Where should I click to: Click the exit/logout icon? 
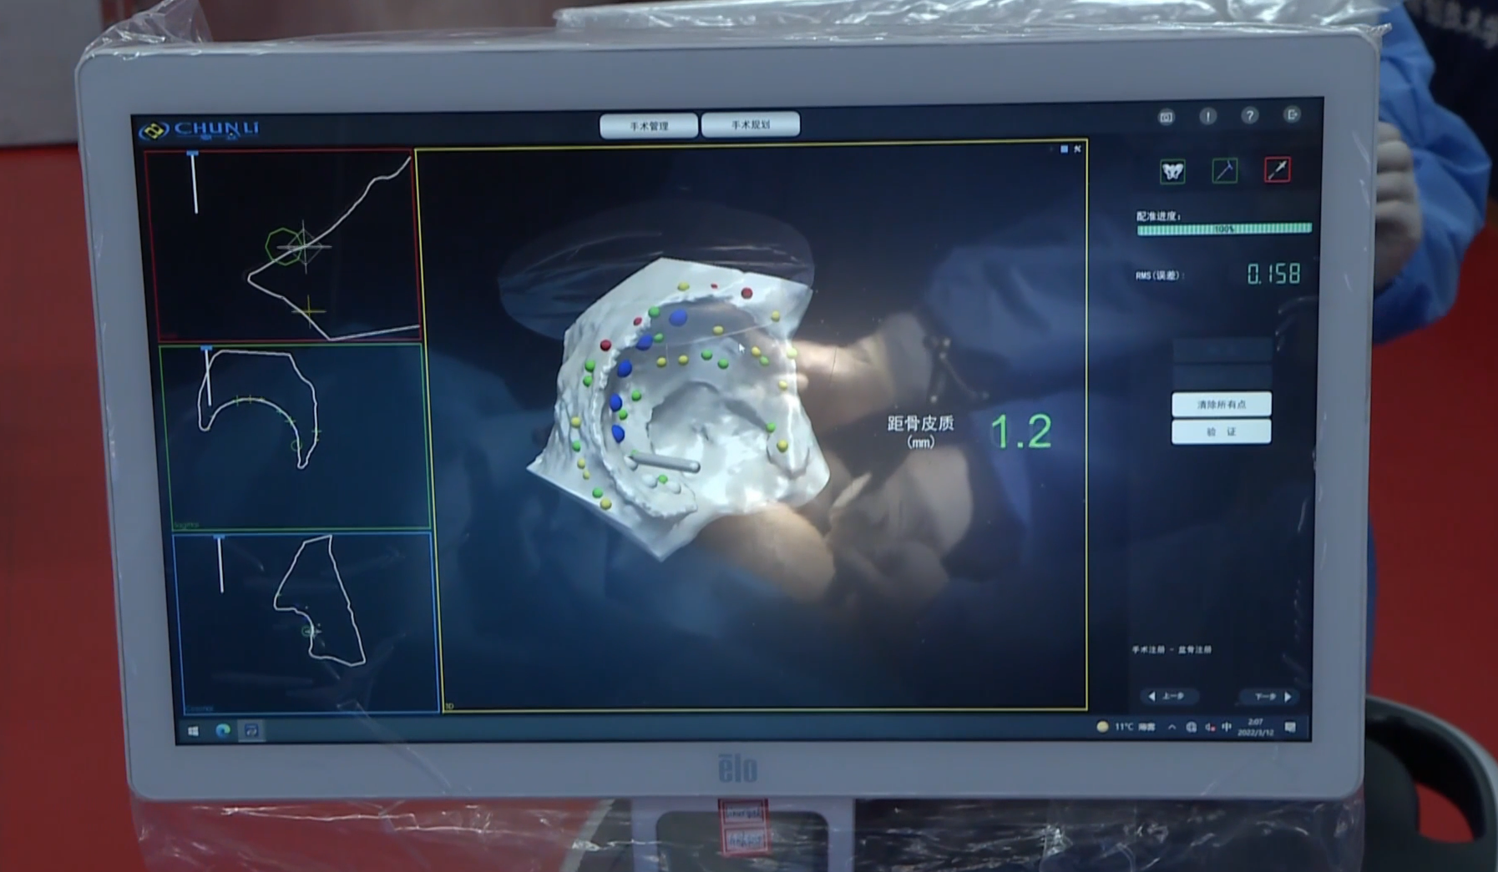[1292, 115]
